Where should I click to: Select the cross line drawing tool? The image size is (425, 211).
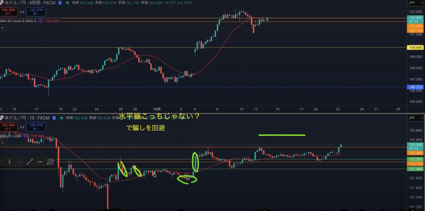[x=20, y=162]
